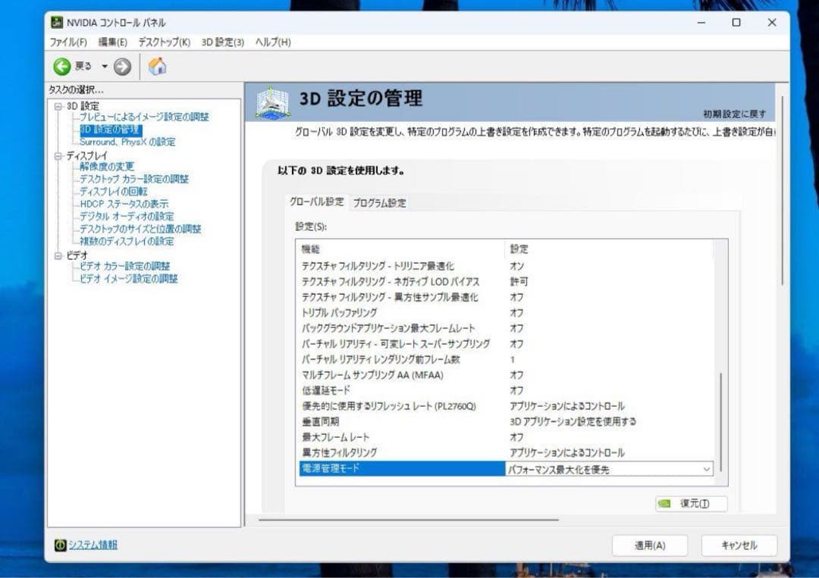Click the NVIDIA home icon in toolbar
Screen dimensions: 819x578
[158, 67]
